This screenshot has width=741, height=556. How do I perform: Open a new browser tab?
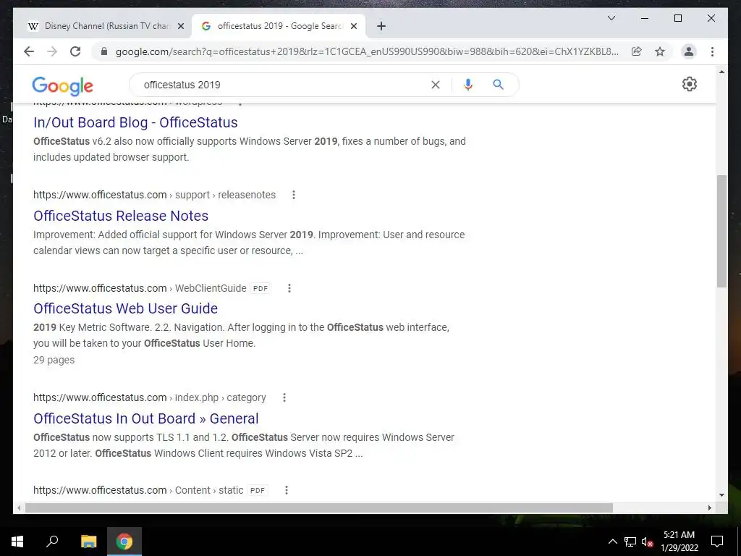point(381,26)
